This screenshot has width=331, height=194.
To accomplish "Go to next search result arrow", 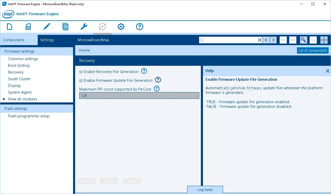I will (x=273, y=40).
